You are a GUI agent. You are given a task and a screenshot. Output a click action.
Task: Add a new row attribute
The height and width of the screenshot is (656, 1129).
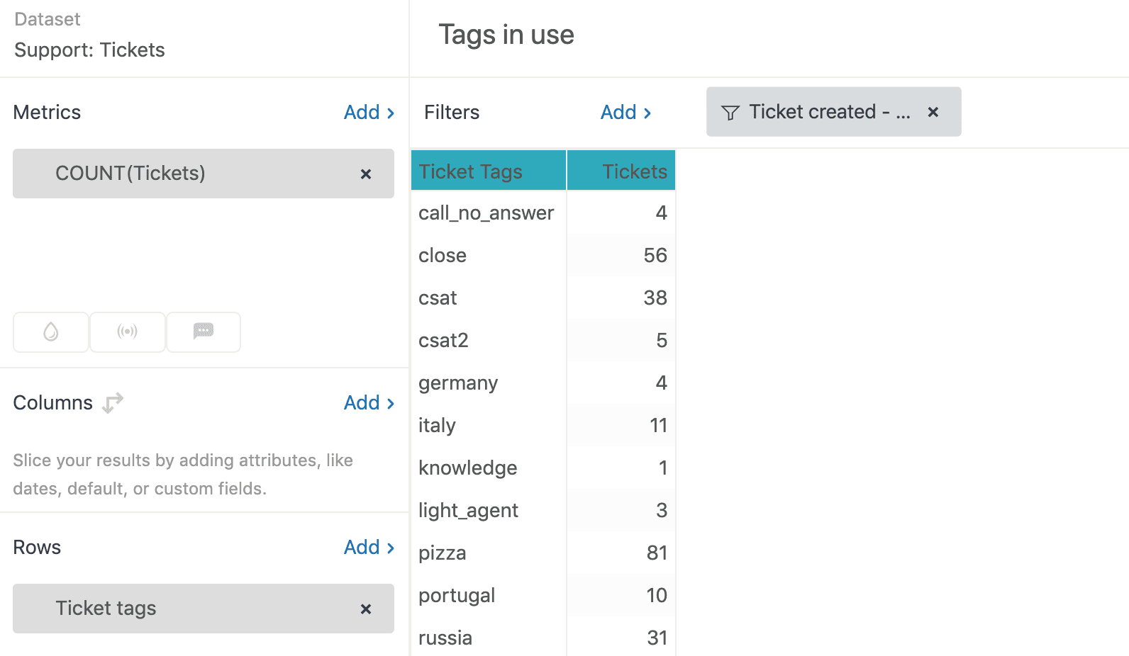369,547
